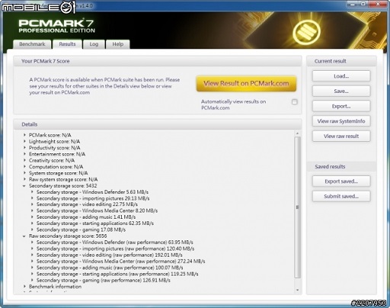Open the Help tab

(x=118, y=44)
